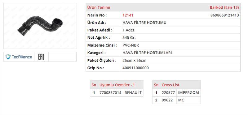Select Narin No value 12141
This screenshot has width=248, height=115.
pos(128,15)
